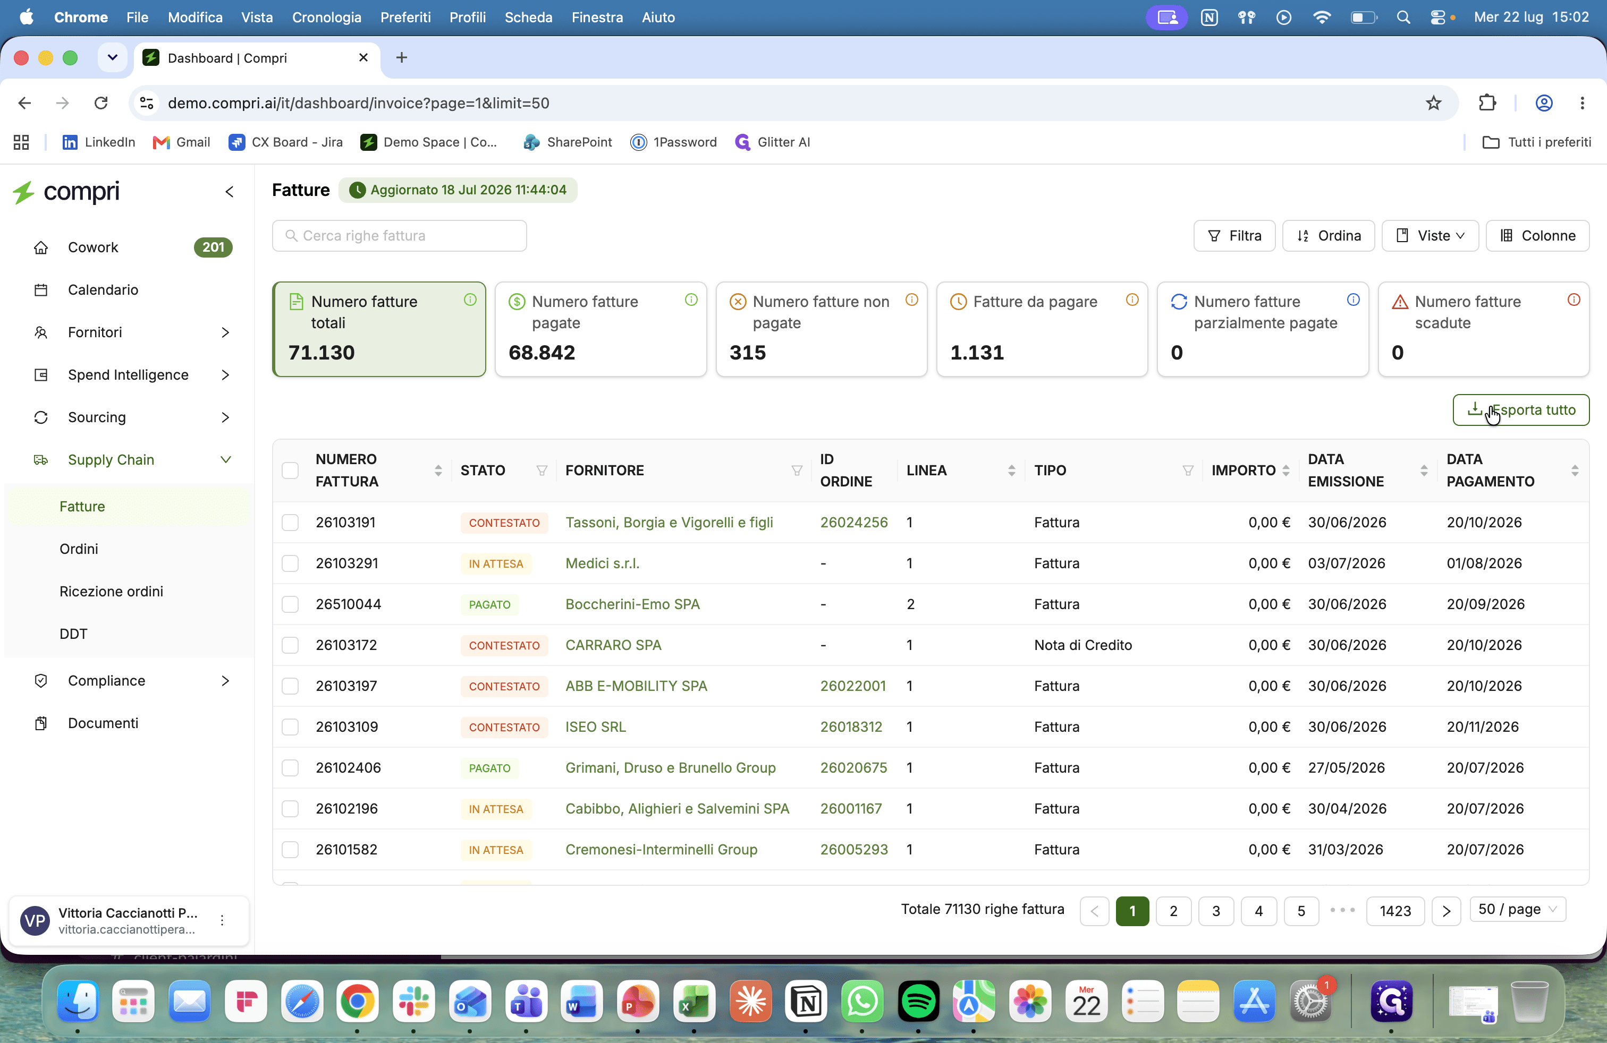Click the Filtra button
The image size is (1607, 1043).
click(x=1234, y=235)
